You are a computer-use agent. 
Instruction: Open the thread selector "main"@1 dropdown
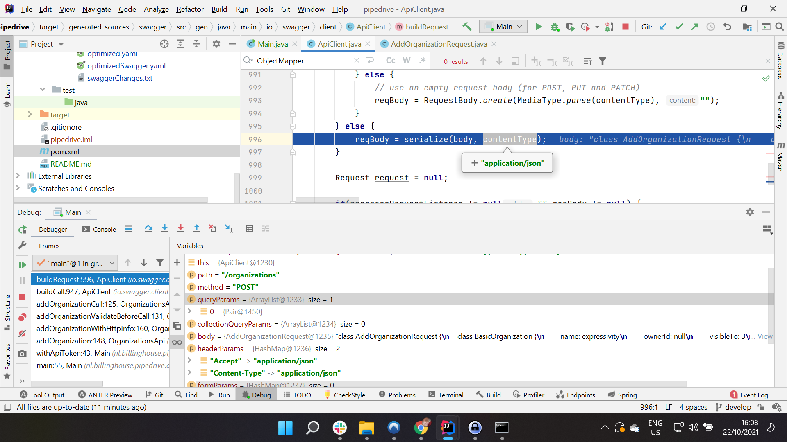click(75, 263)
